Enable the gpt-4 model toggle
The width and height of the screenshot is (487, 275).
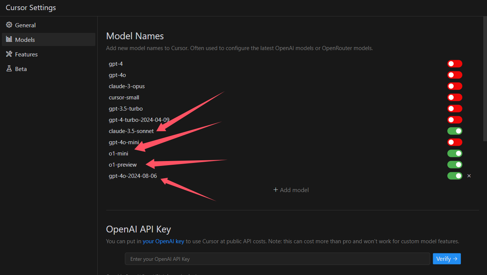point(455,64)
